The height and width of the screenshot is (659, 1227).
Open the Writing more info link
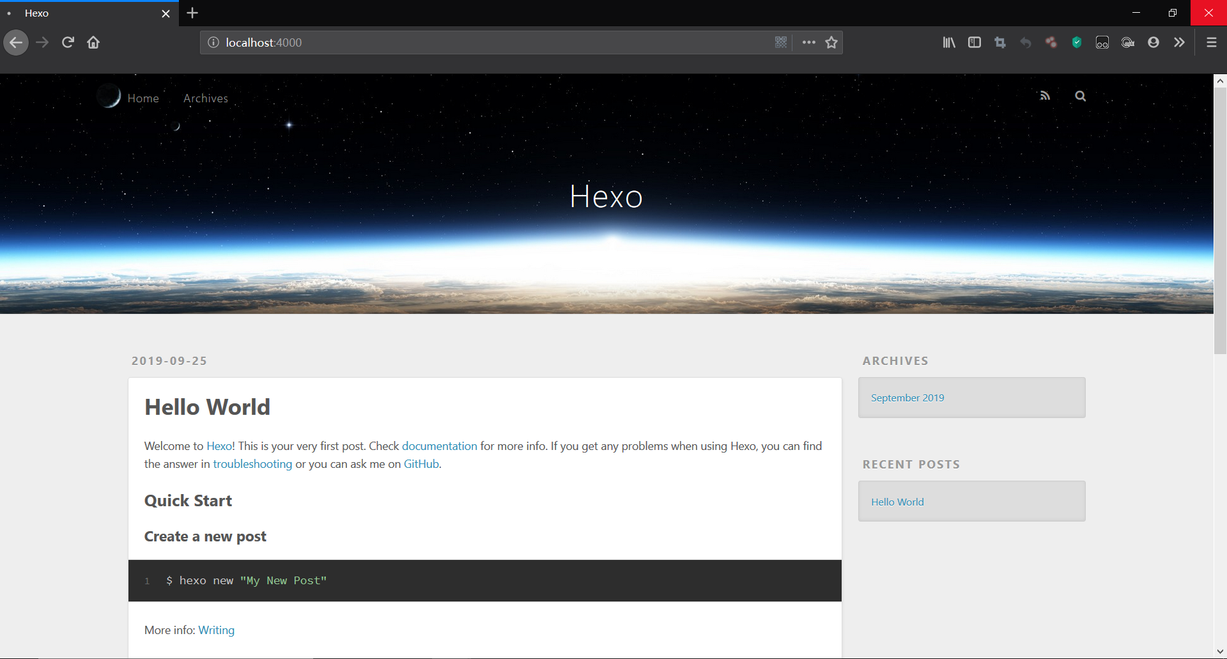click(217, 630)
